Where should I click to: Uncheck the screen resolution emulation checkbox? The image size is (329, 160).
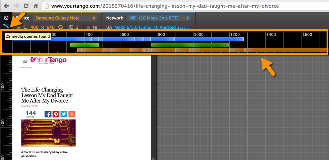click(19, 27)
